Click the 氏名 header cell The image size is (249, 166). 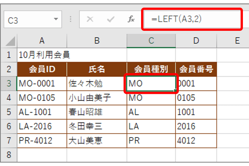(97, 69)
